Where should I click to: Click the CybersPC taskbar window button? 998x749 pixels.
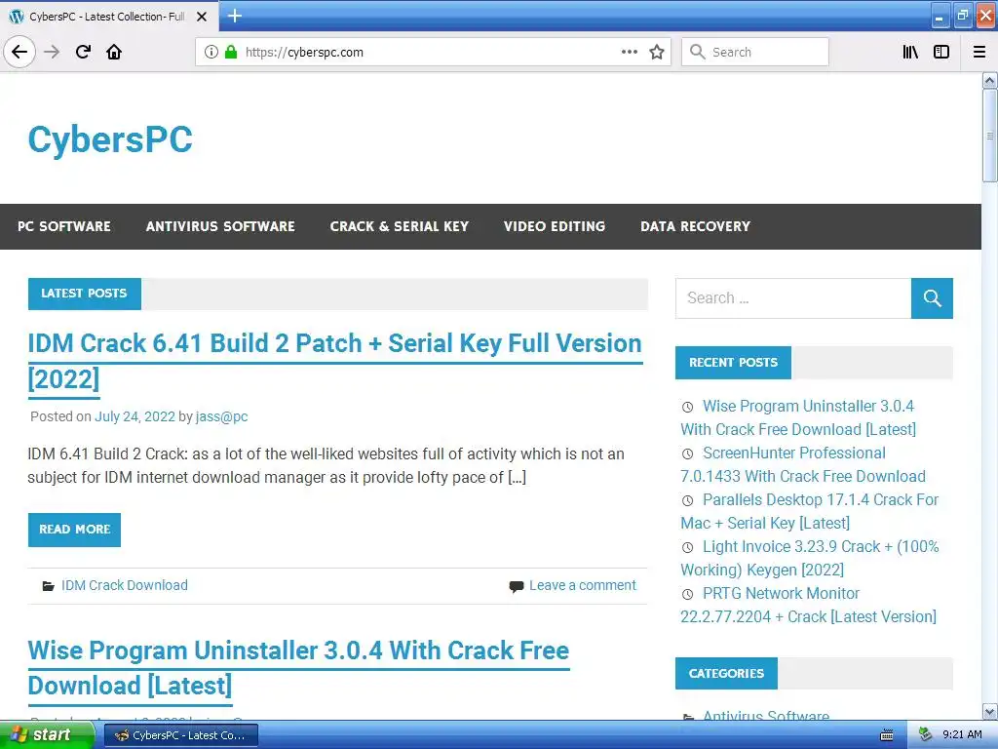pyautogui.click(x=180, y=735)
